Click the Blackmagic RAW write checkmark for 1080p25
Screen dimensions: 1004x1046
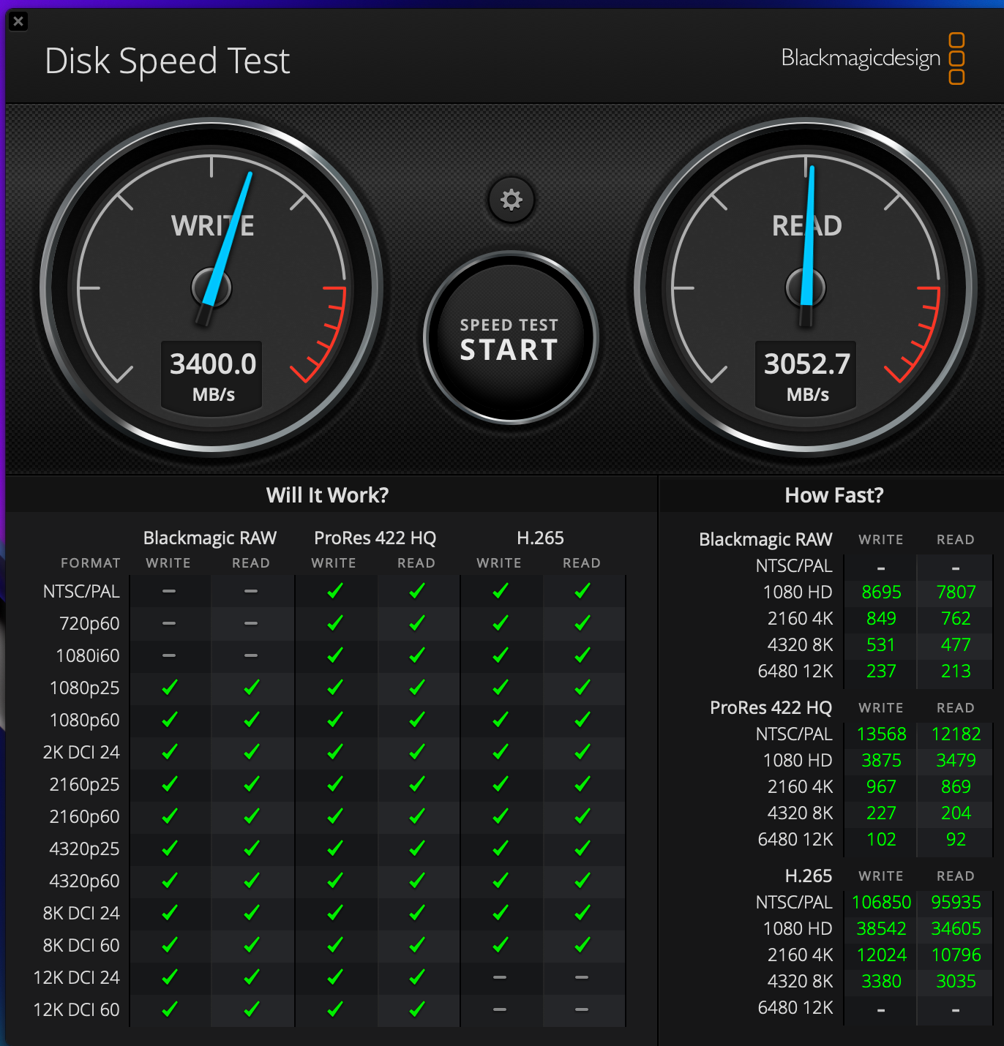(169, 688)
